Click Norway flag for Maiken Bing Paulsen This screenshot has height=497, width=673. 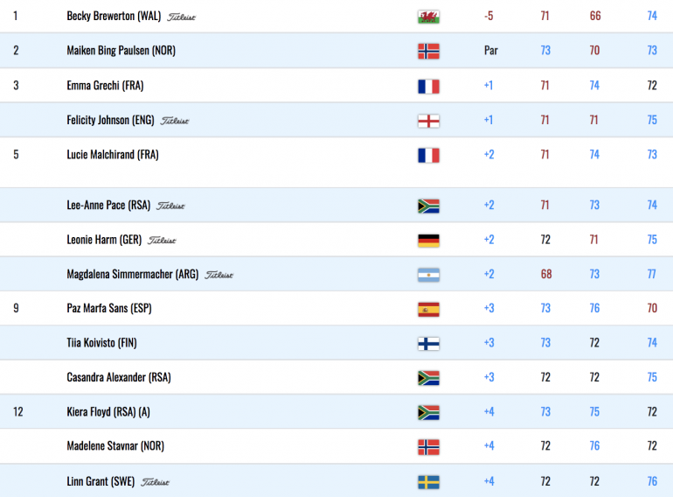(428, 51)
